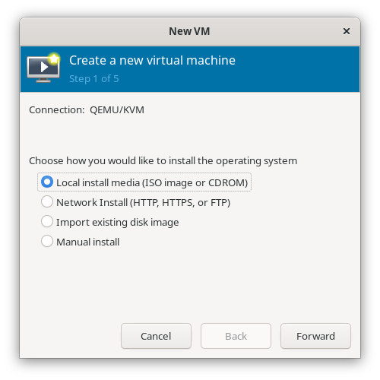Close the New VM dialog with the X

tap(347, 31)
